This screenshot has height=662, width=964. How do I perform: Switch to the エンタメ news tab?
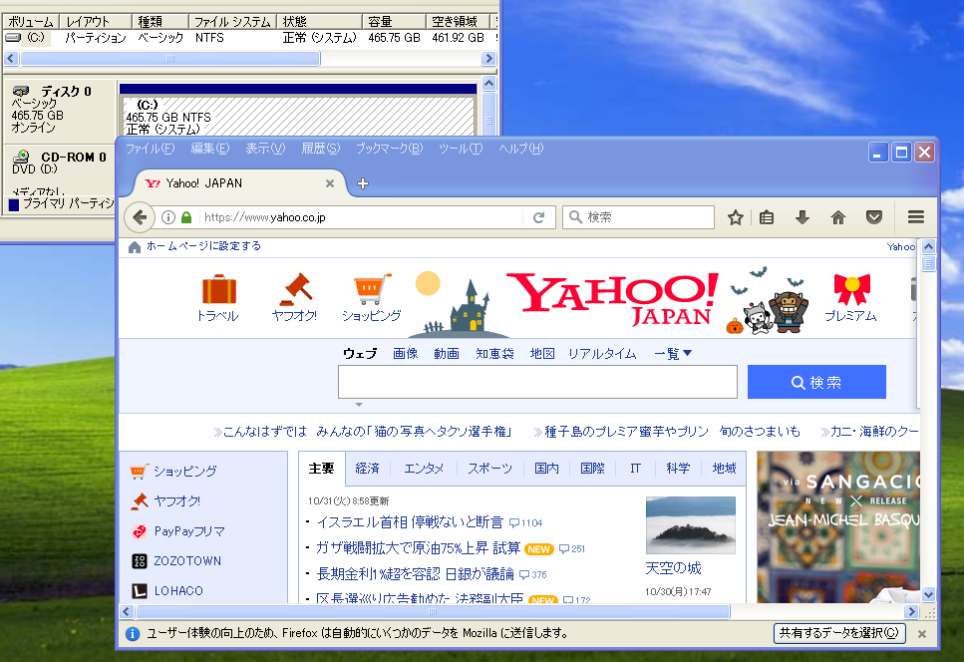pyautogui.click(x=424, y=469)
